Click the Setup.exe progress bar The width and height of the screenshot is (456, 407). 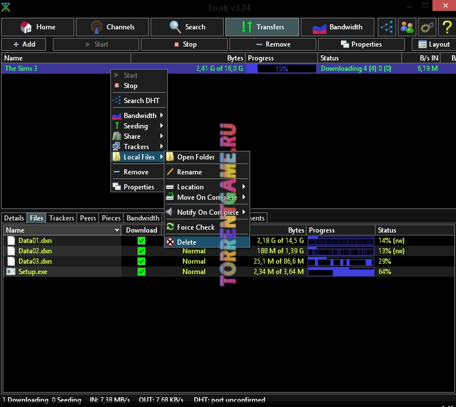[340, 272]
